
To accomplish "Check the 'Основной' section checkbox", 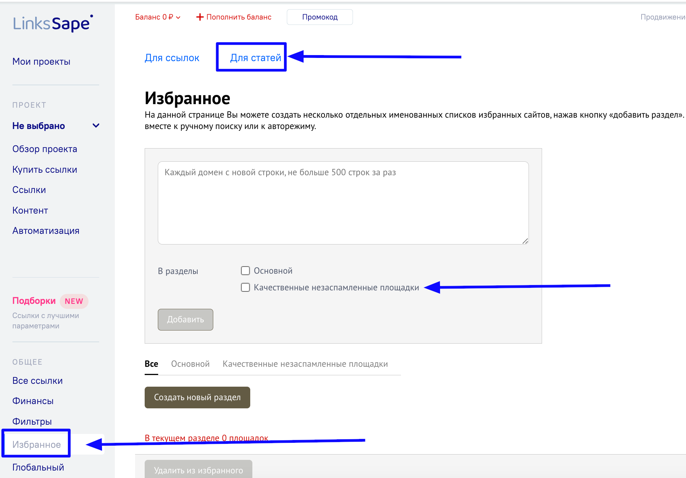I will tap(245, 270).
